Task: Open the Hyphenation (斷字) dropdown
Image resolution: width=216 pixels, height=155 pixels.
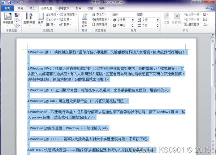Action: click(x=66, y=24)
